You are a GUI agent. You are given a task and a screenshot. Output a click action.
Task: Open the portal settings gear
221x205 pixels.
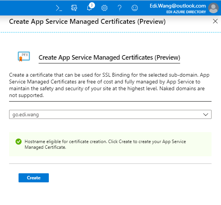104,8
